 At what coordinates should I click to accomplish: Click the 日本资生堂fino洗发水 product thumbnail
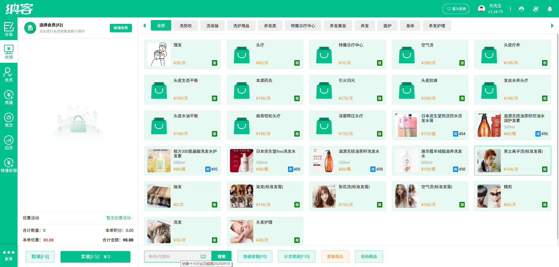242,161
